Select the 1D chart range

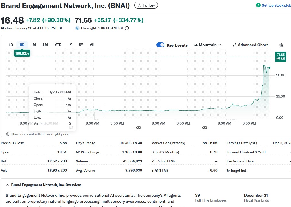coord(11,45)
